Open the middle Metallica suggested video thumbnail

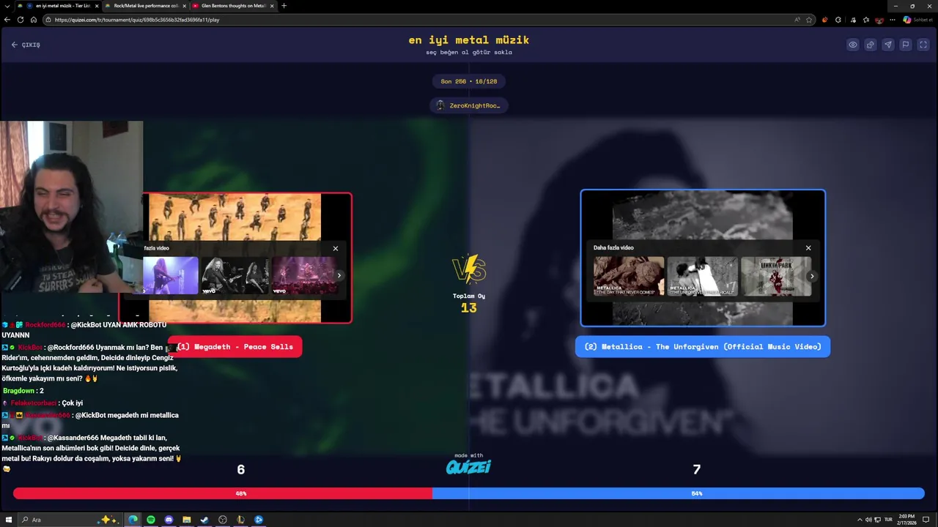(702, 276)
